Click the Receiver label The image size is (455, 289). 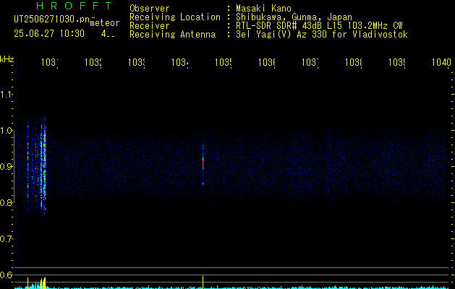pos(150,26)
